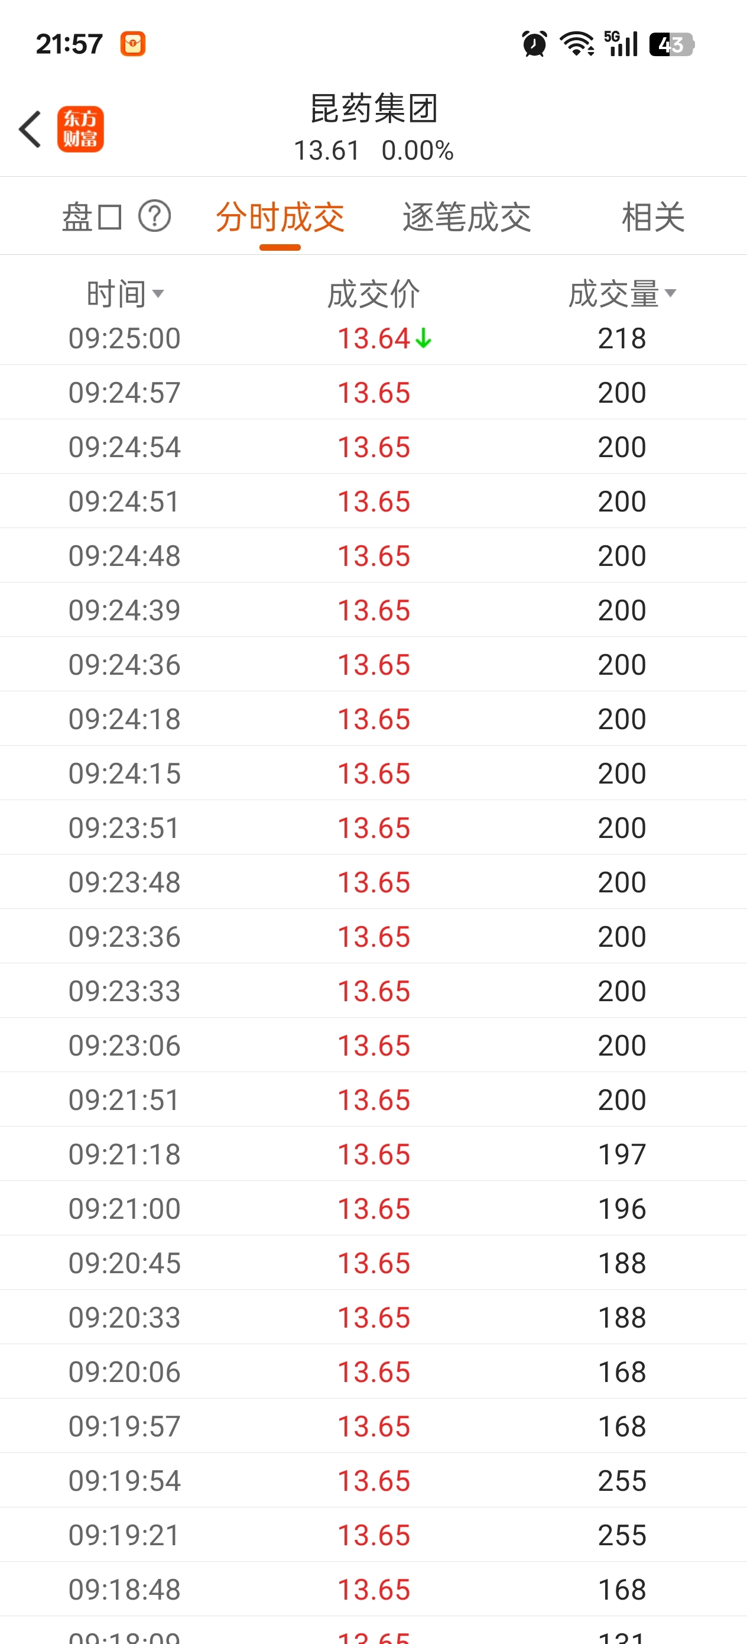Open the 东方财富 logo icon
This screenshot has width=747, height=1644.
pos(80,129)
